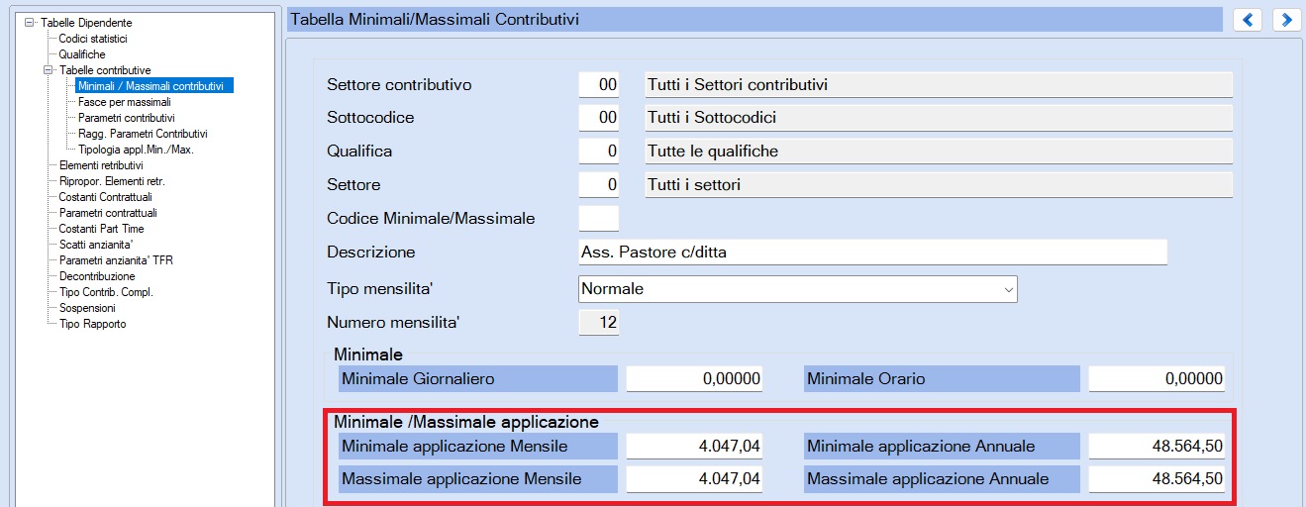Open Decontribuzione in the tree

[x=97, y=276]
